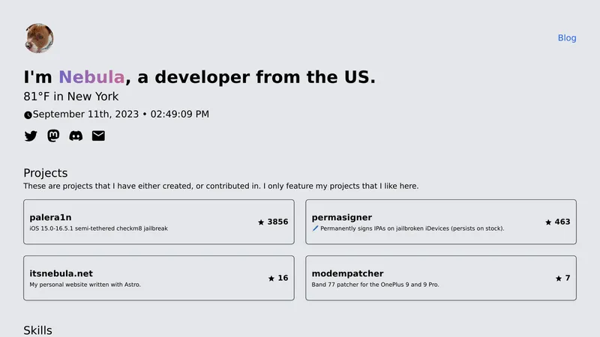This screenshot has height=337, width=600.
Task: Click the email envelope icon
Action: pos(98,136)
